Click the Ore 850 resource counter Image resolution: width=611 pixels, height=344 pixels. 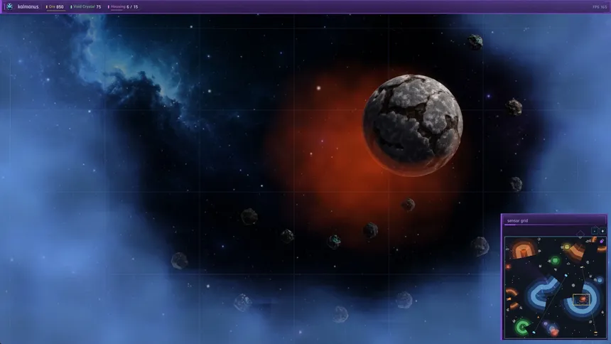[x=55, y=6]
